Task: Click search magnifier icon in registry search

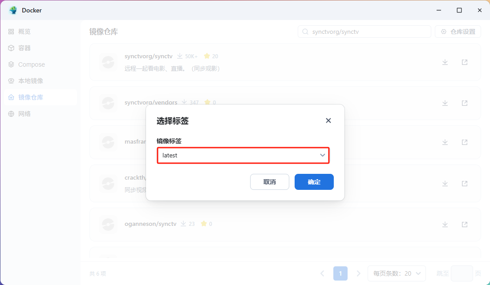Action: click(305, 32)
